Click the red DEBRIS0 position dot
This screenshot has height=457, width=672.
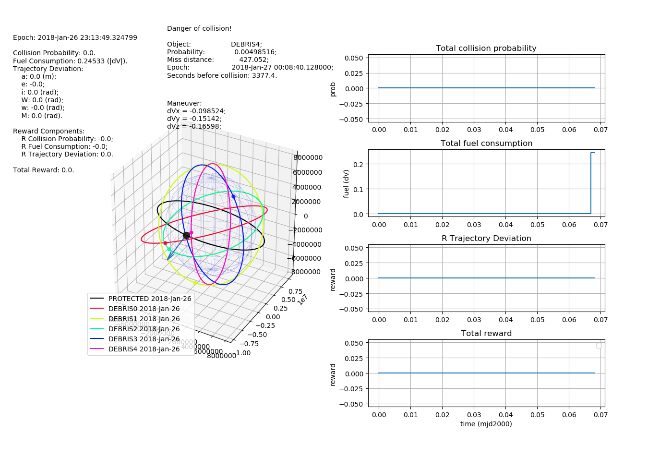pos(165,243)
